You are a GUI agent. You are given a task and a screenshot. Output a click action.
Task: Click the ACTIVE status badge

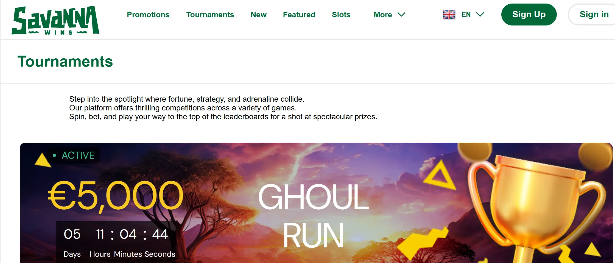coord(74,155)
